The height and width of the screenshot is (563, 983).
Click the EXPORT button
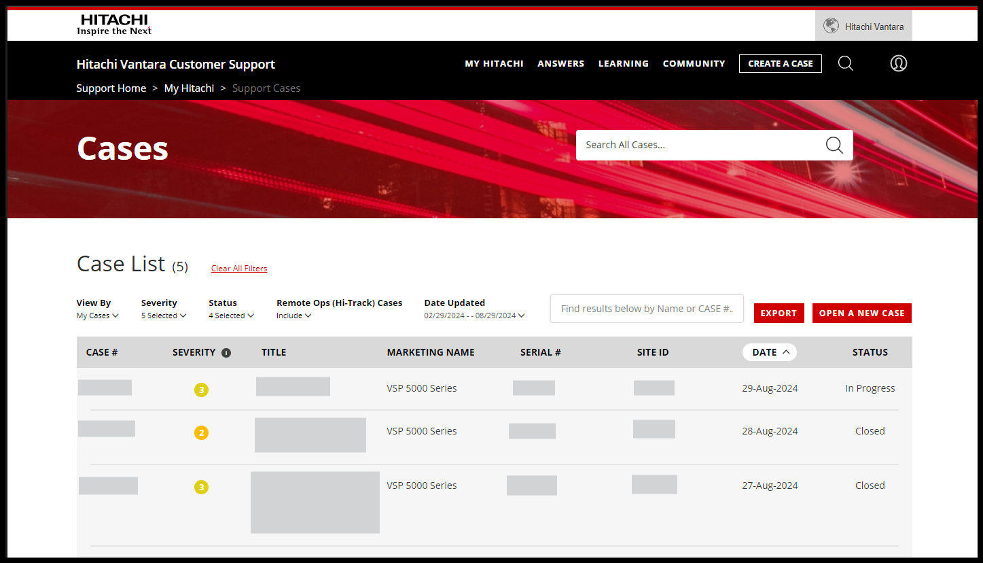tap(779, 313)
